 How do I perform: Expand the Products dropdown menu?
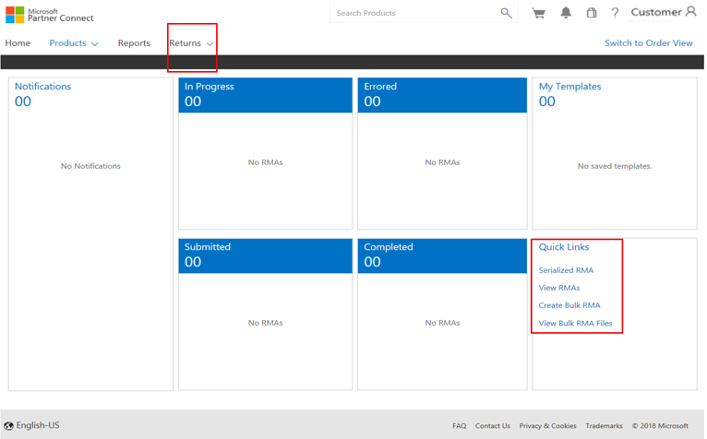[x=74, y=43]
